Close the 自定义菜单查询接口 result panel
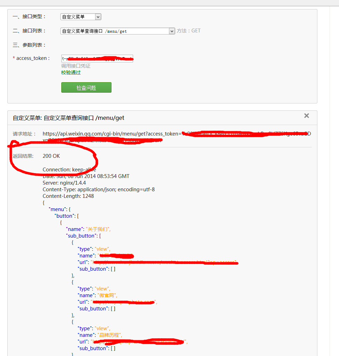Screen dimensions: 339x356 [x=307, y=116]
